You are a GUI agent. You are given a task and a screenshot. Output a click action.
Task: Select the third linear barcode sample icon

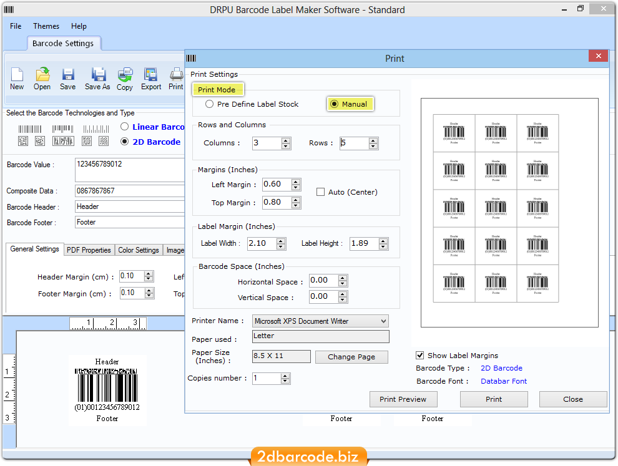96,129
